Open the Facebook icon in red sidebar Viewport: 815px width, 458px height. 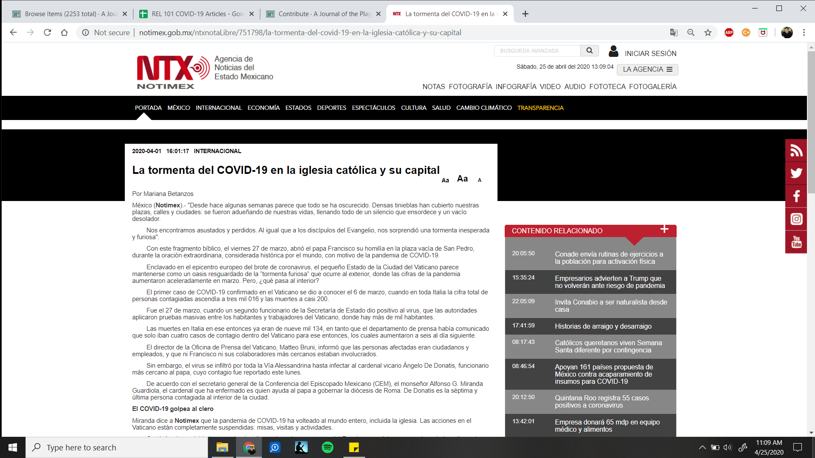(796, 196)
